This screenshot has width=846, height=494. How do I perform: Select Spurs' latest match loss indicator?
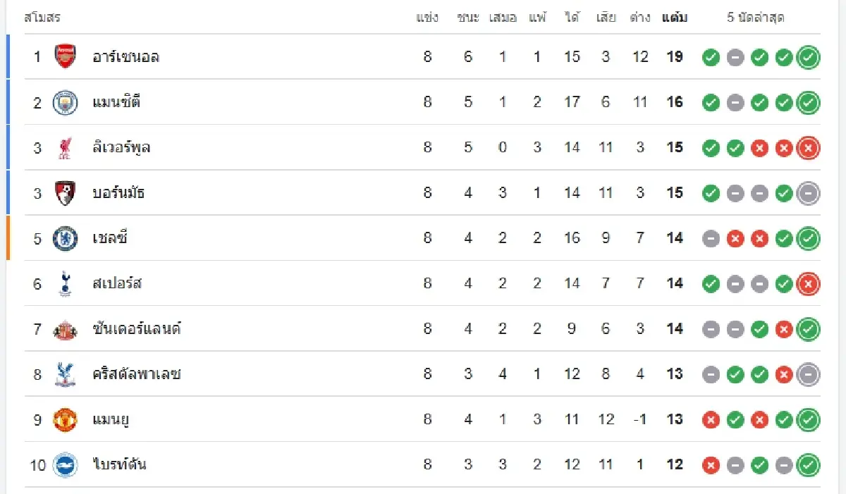coord(808,283)
